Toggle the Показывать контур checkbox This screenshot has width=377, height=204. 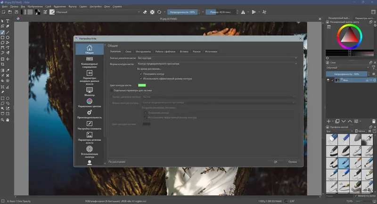(x=141, y=74)
